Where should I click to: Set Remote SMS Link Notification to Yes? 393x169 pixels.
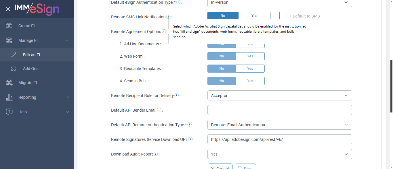click(254, 16)
